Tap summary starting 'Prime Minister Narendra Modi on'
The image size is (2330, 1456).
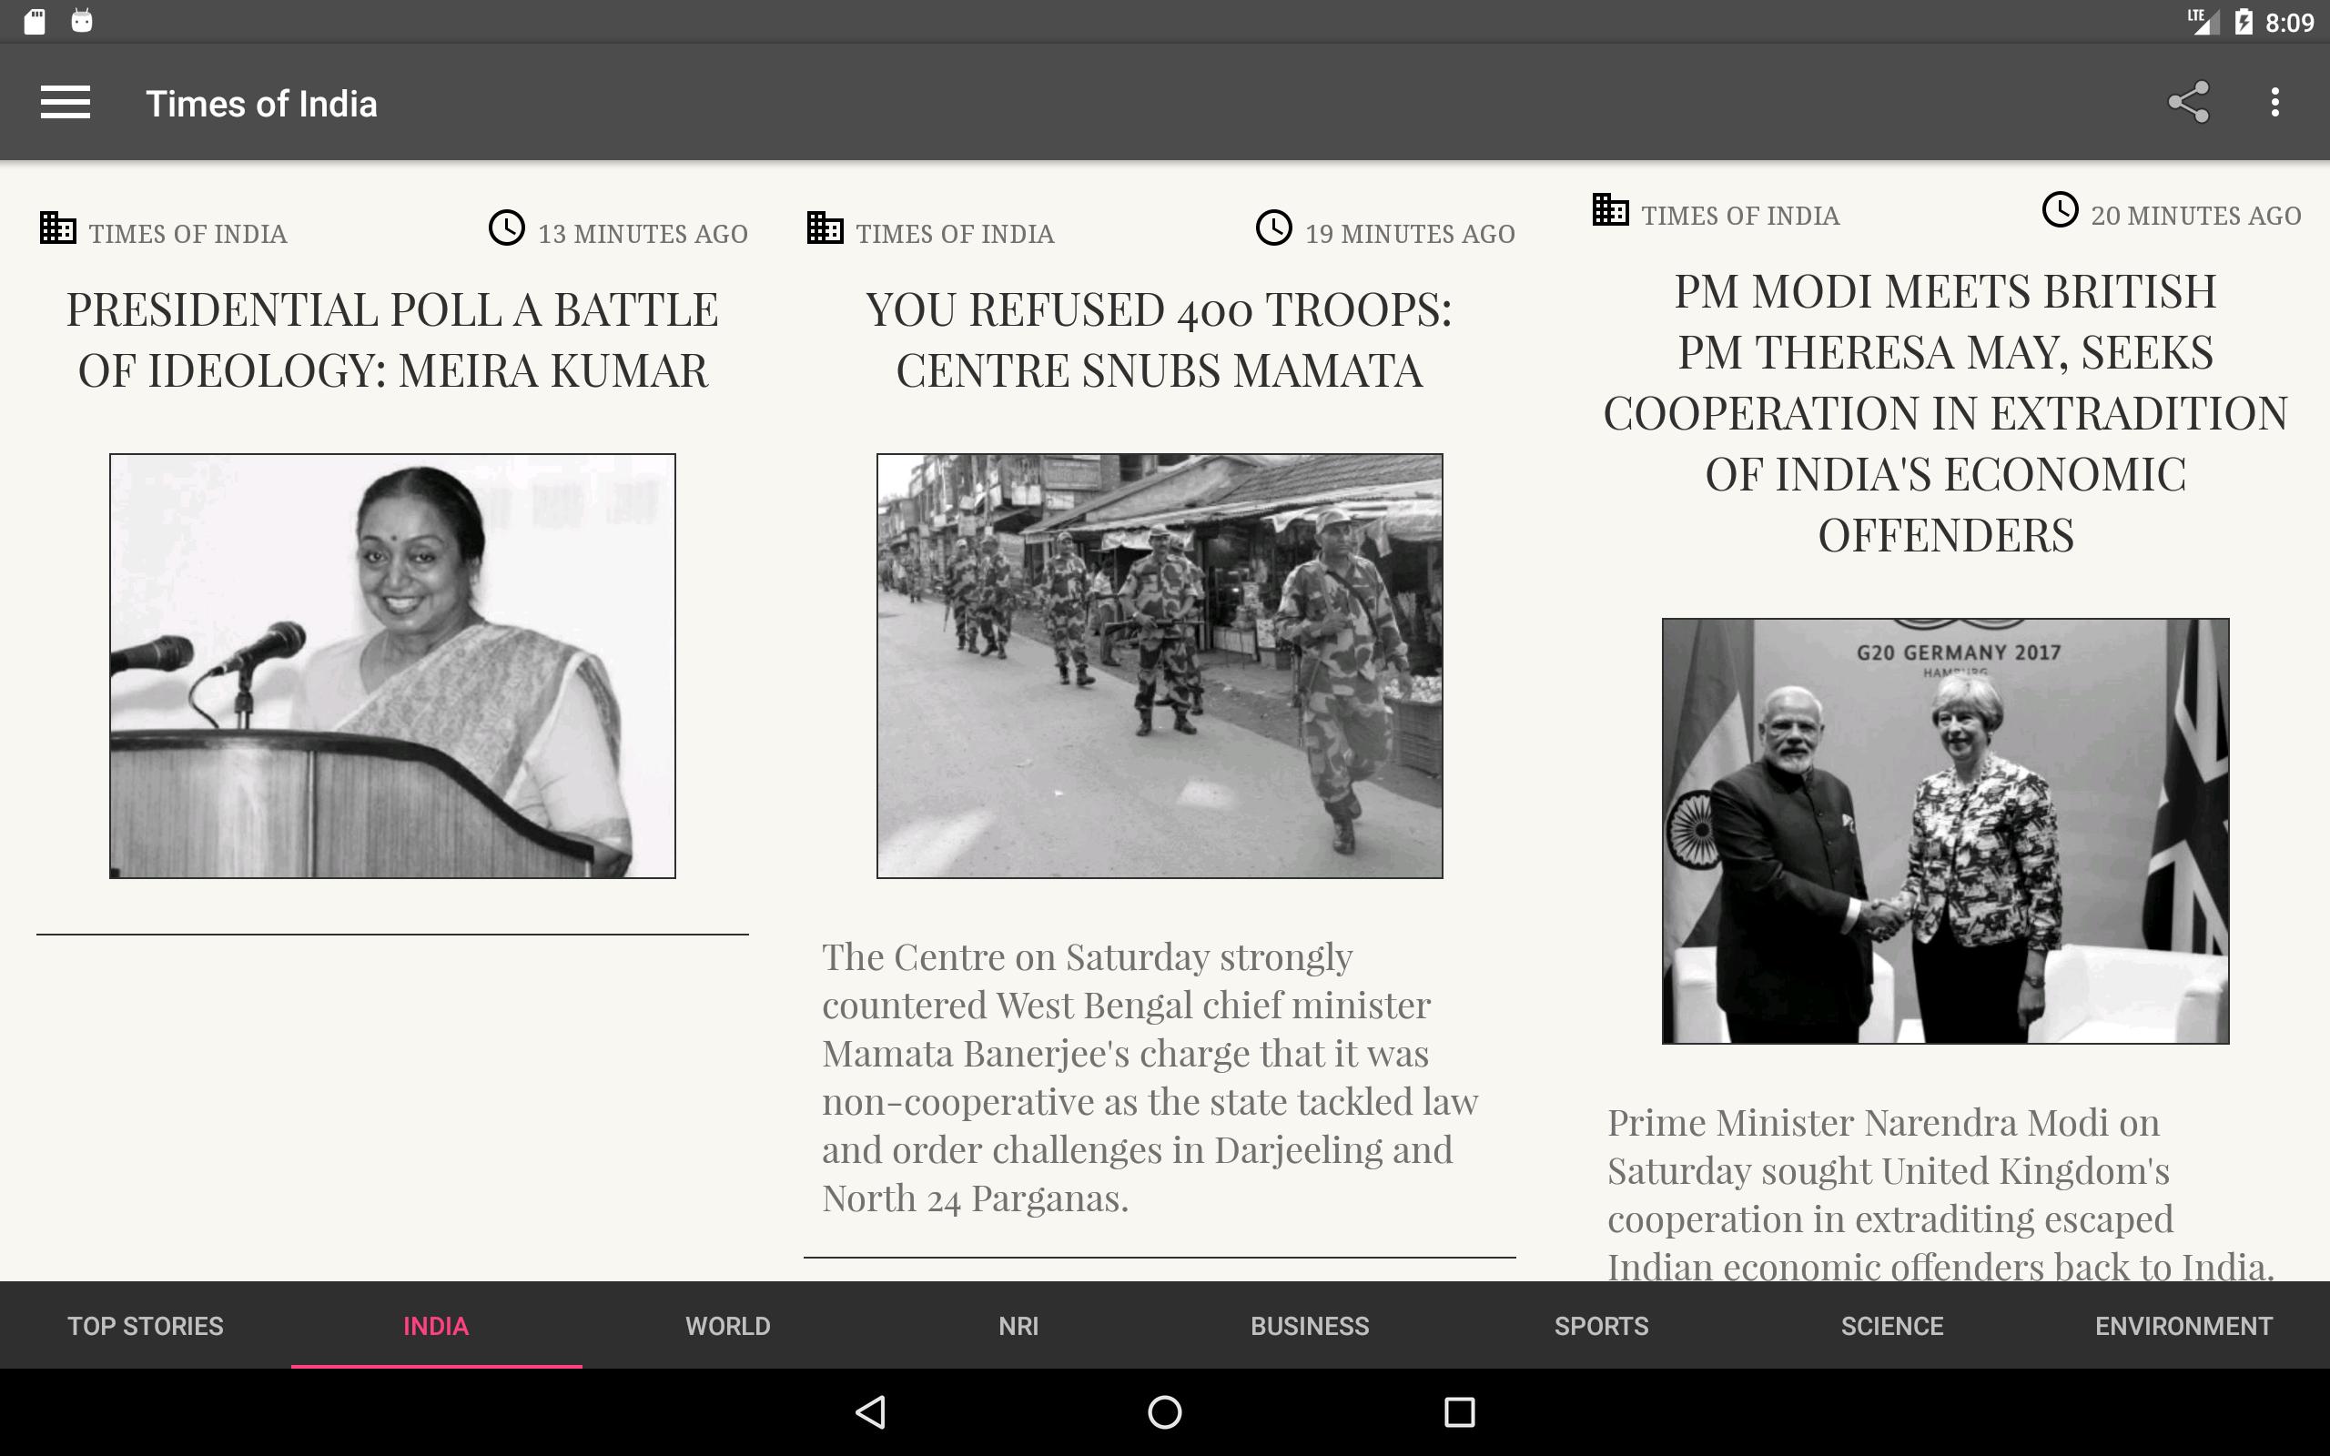(x=1940, y=1194)
